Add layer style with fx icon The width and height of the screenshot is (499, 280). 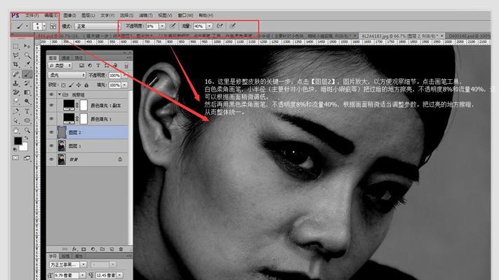tap(74, 249)
